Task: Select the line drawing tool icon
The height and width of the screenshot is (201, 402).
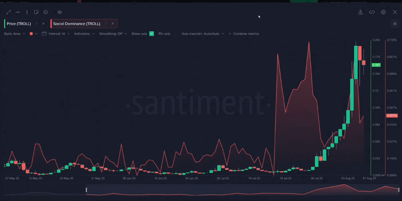Action: click(9, 12)
